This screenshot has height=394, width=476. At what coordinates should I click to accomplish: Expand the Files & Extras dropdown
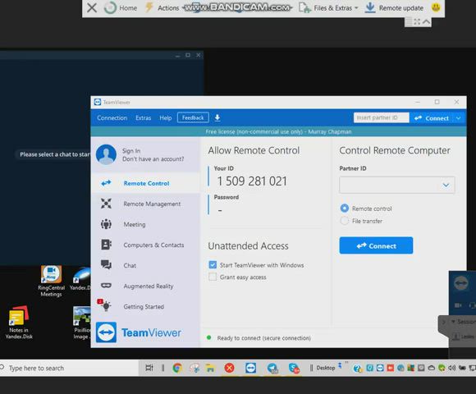pyautogui.click(x=329, y=8)
